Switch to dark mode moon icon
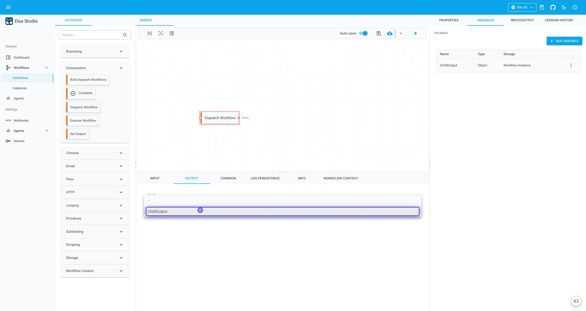The image size is (586, 311). (x=564, y=7)
